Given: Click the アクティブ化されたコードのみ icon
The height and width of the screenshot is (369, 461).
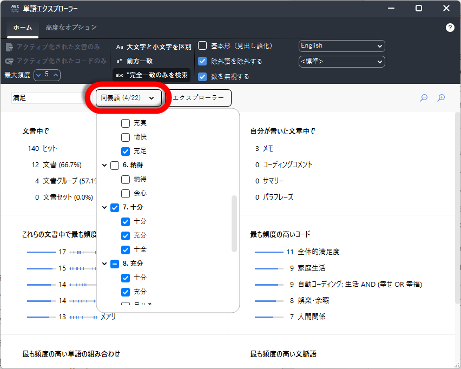Looking at the screenshot, I should click(10, 61).
